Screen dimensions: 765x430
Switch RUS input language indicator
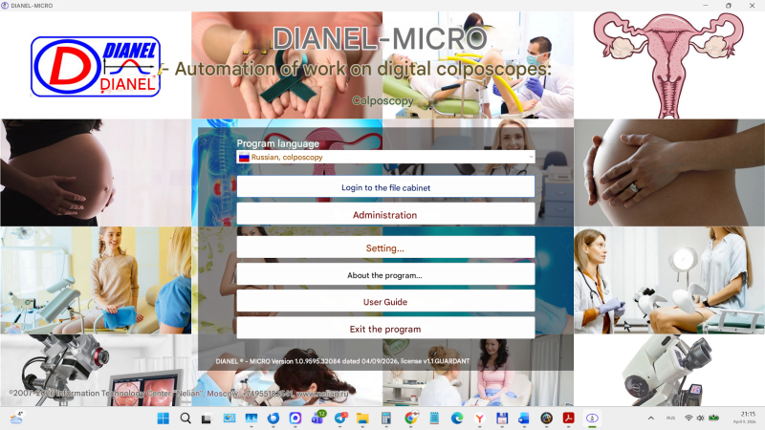(671, 418)
